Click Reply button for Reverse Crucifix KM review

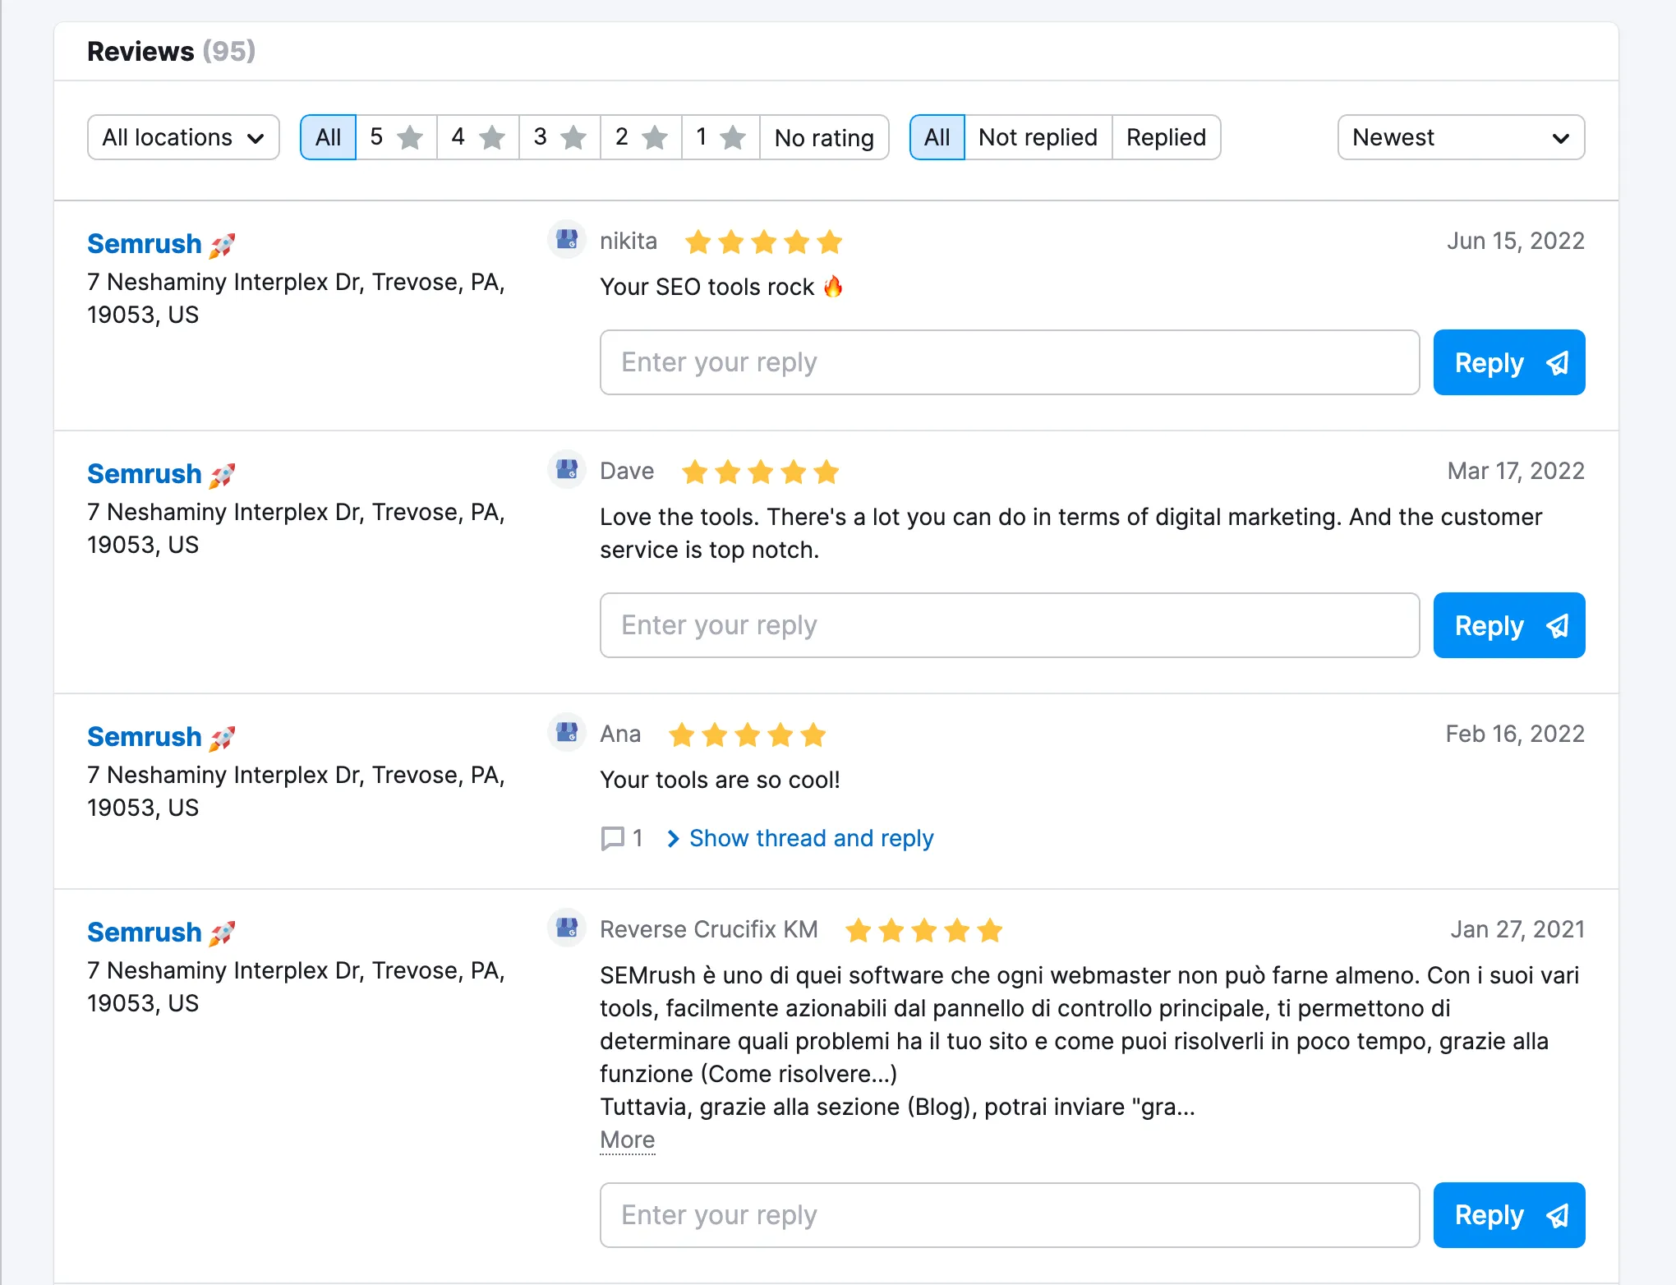point(1509,1215)
